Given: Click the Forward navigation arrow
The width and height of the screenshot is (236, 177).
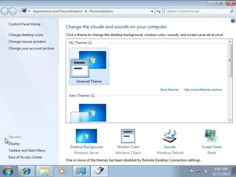Looking at the screenshot, I should pyautogui.click(x=13, y=11).
